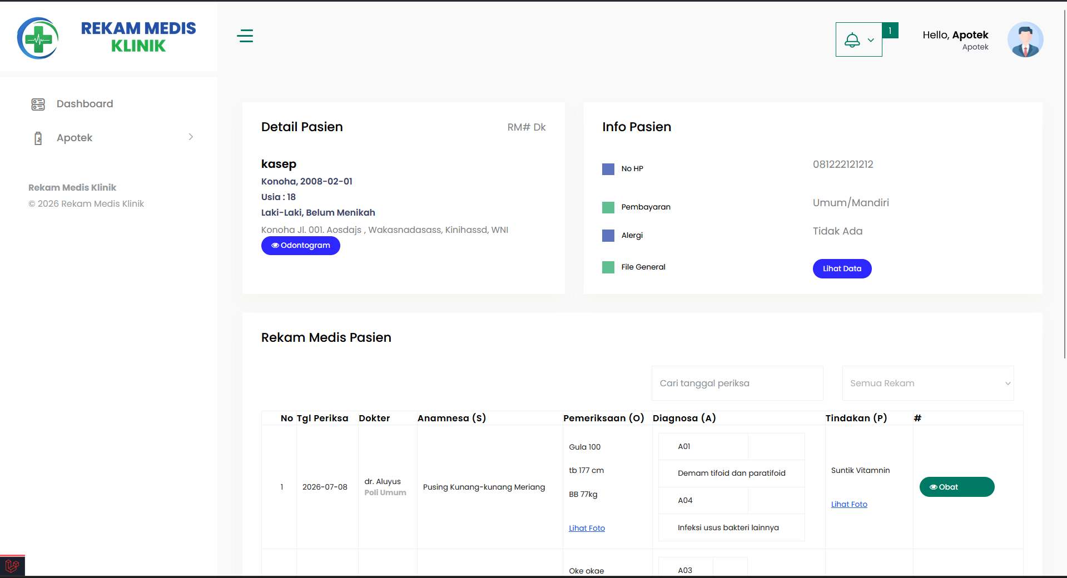Click the Dashboard sidebar icon
The image size is (1067, 578).
tap(38, 104)
